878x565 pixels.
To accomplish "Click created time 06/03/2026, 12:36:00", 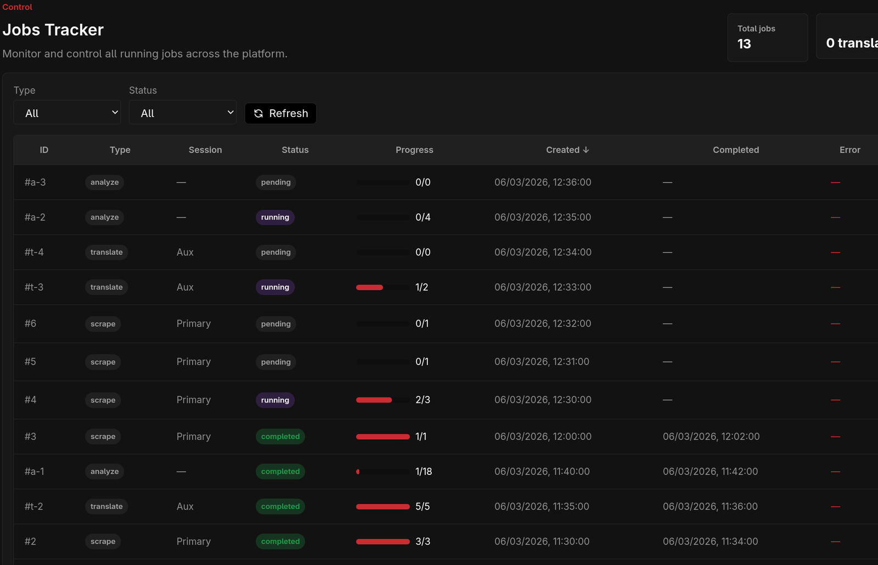I will (x=543, y=182).
